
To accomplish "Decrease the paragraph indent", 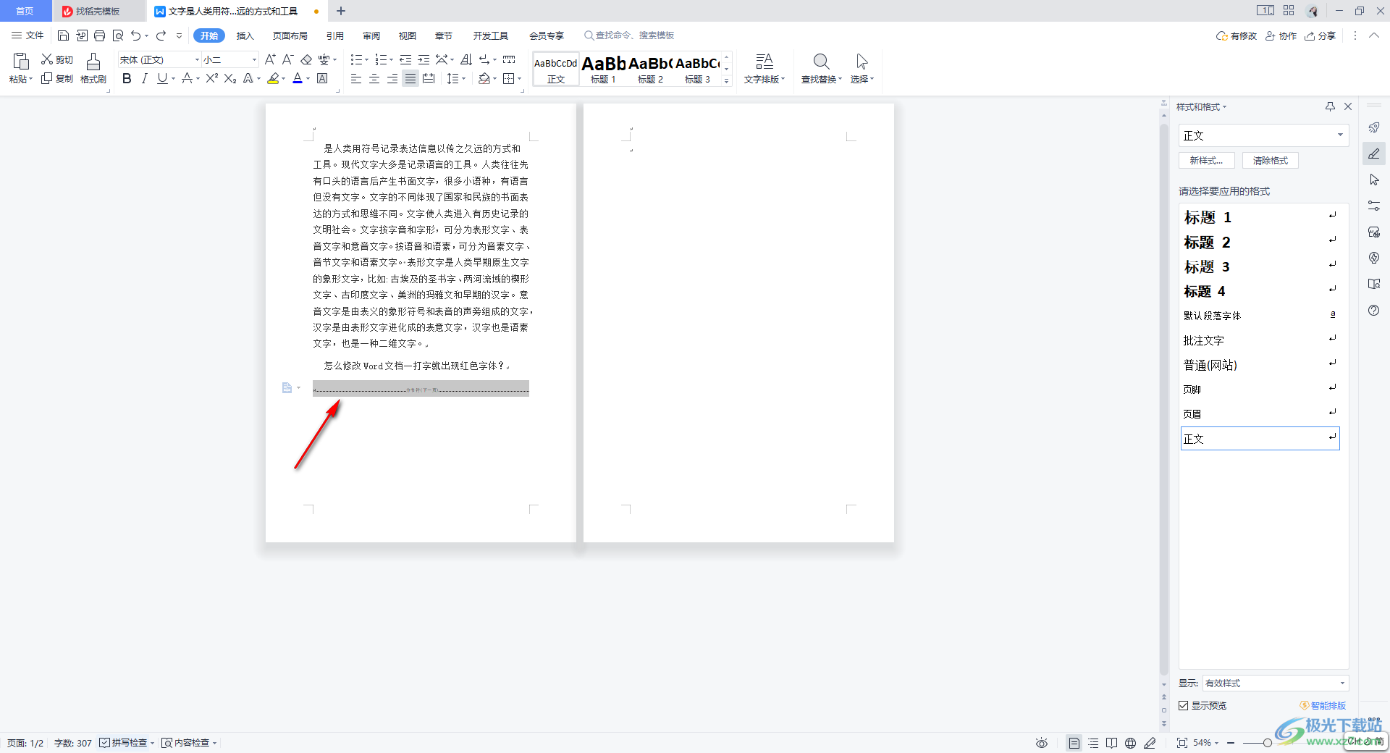I will tap(405, 59).
